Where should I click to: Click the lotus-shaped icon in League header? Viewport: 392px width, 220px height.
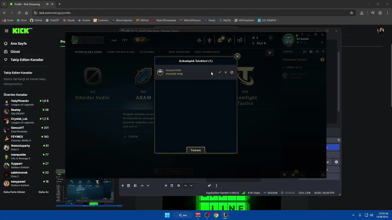pyautogui.click(x=200, y=40)
